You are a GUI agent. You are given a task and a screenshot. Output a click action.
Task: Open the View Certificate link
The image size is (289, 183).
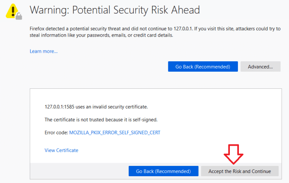(x=61, y=150)
